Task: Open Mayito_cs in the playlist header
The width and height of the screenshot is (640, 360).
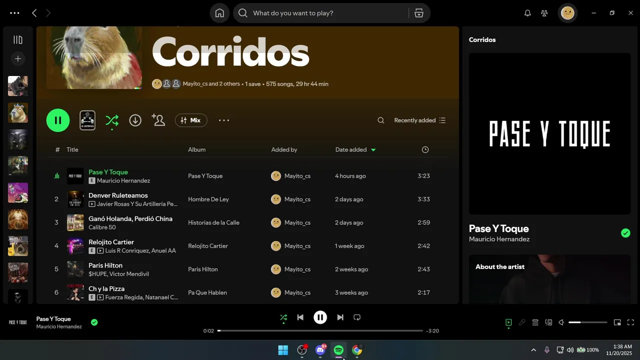Action: click(x=195, y=84)
